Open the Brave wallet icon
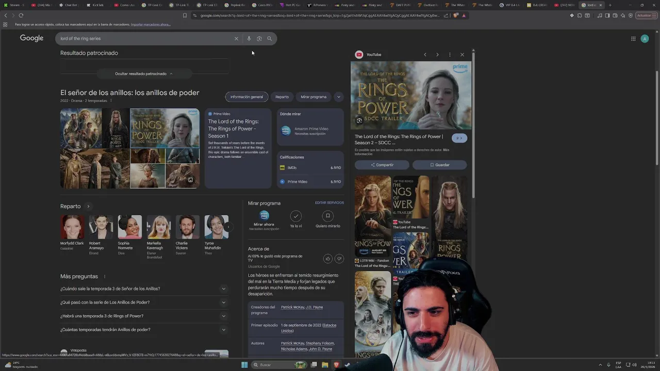 (x=615, y=15)
